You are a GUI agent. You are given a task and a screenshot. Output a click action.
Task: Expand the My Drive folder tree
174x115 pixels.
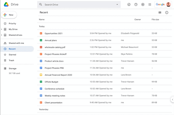point(2,29)
